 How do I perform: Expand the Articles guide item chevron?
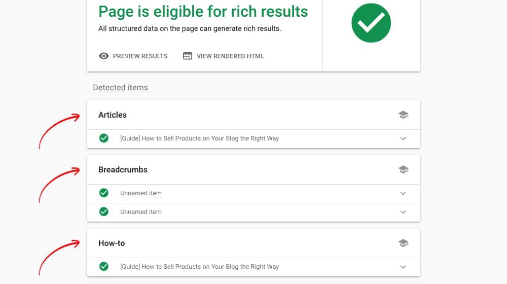point(404,138)
